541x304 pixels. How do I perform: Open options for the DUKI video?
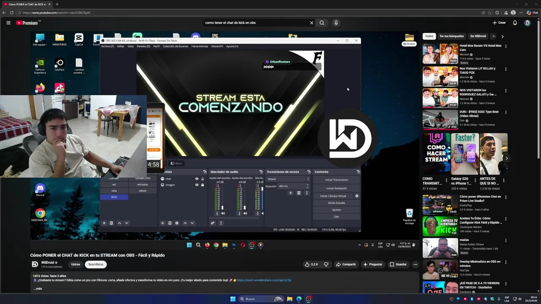pyautogui.click(x=505, y=112)
